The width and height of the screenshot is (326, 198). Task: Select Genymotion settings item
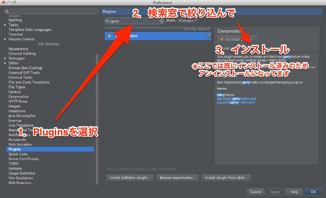pos(18,97)
